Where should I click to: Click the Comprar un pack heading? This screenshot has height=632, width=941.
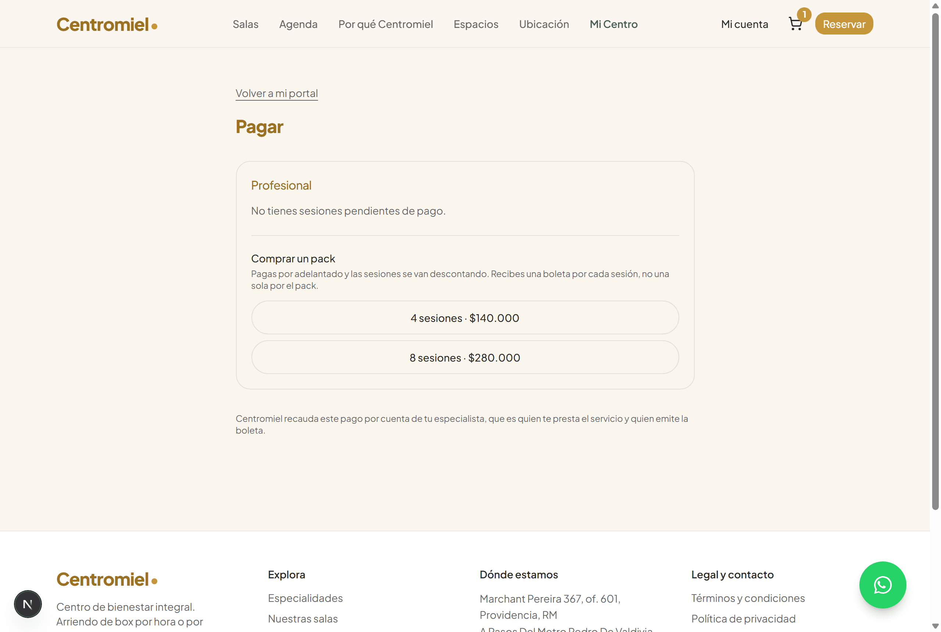click(293, 259)
